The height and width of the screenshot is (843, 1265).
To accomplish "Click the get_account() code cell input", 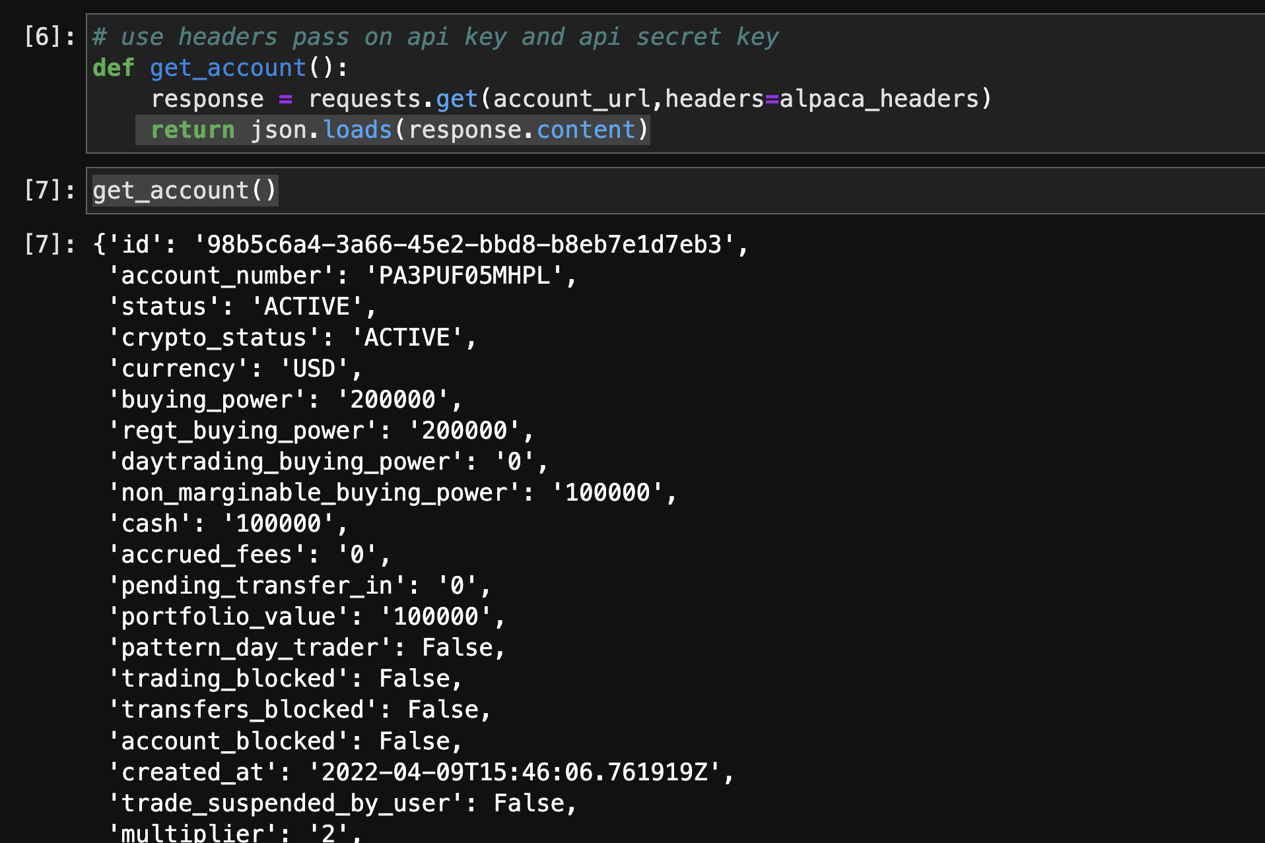I will (x=675, y=191).
